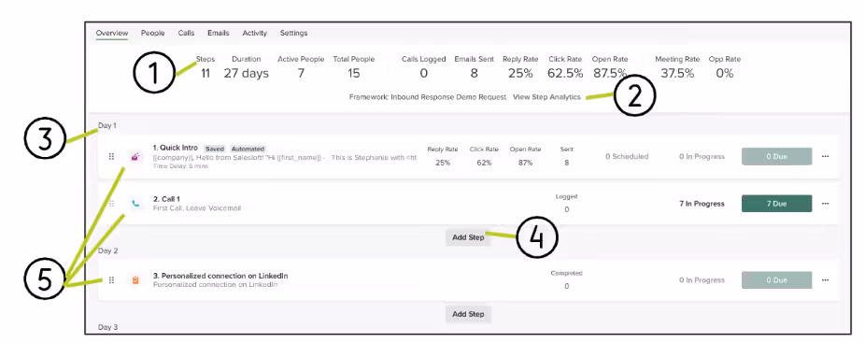The height and width of the screenshot is (343, 865).
Task: Click the Sent 8 stat on Quick Intro row
Action: 567,156
